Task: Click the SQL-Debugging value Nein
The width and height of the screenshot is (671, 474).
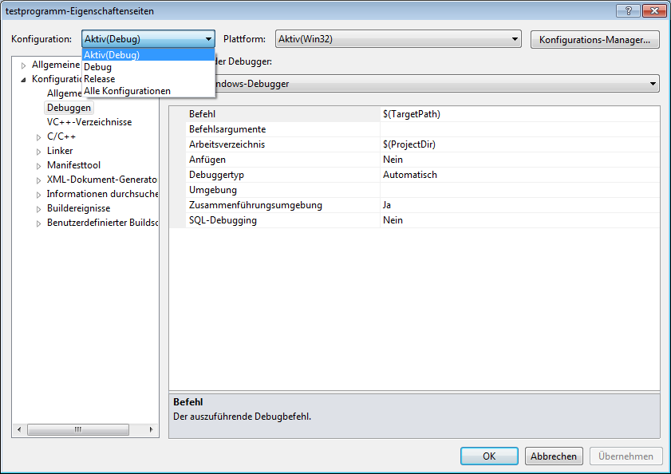Action: pyautogui.click(x=393, y=220)
